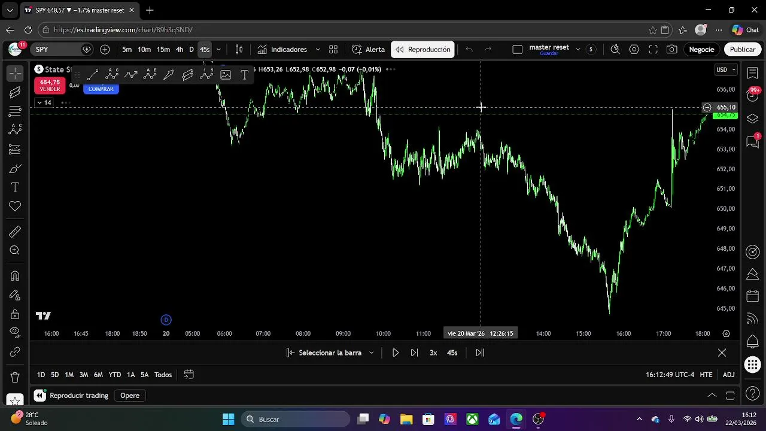Viewport: 766px width, 431px height.
Task: Take chart snapshot with camera icon
Action: pos(672,50)
